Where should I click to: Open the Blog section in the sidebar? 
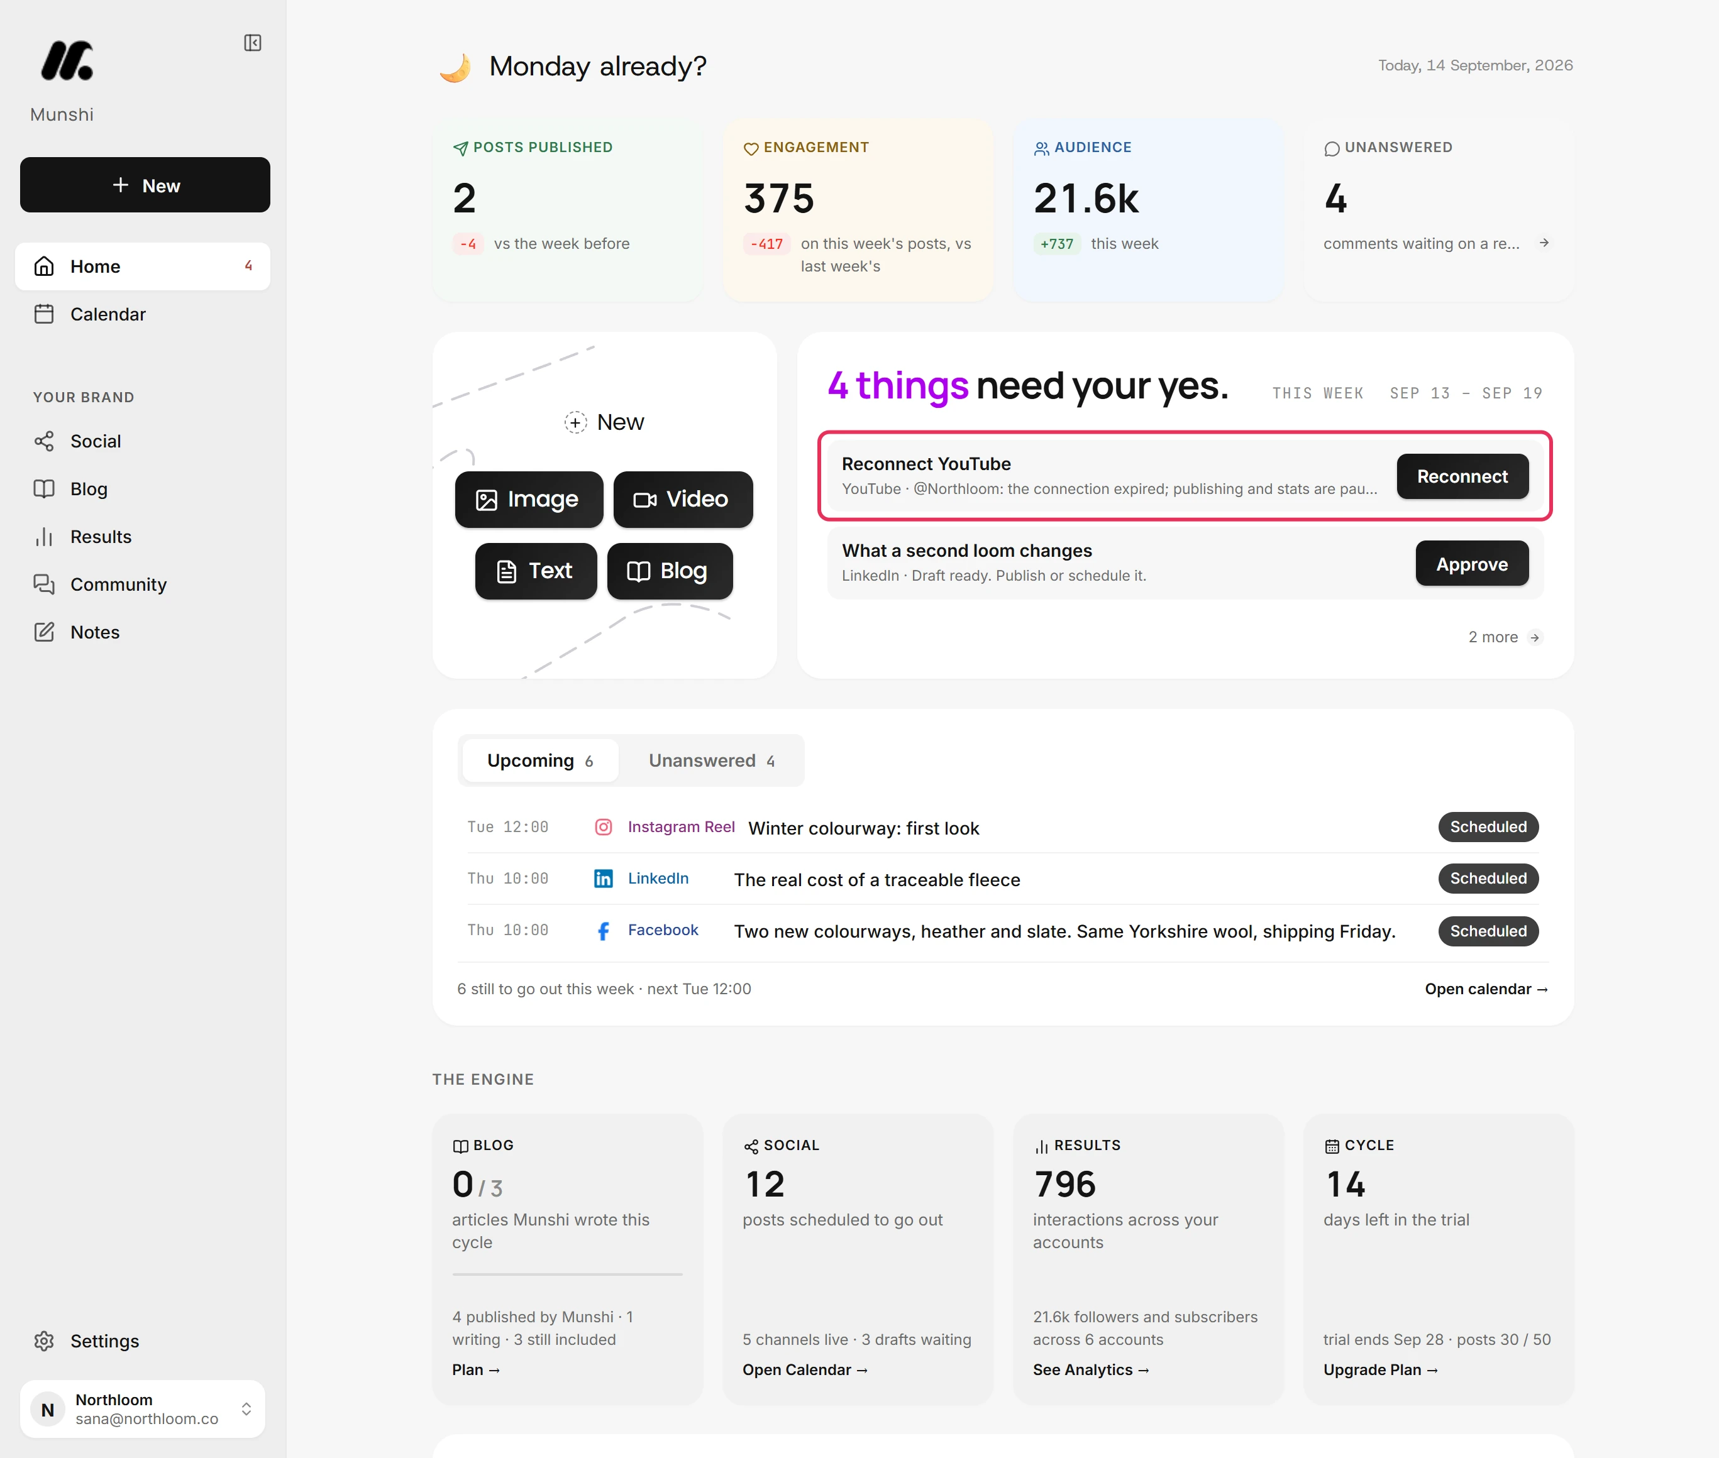(142, 490)
